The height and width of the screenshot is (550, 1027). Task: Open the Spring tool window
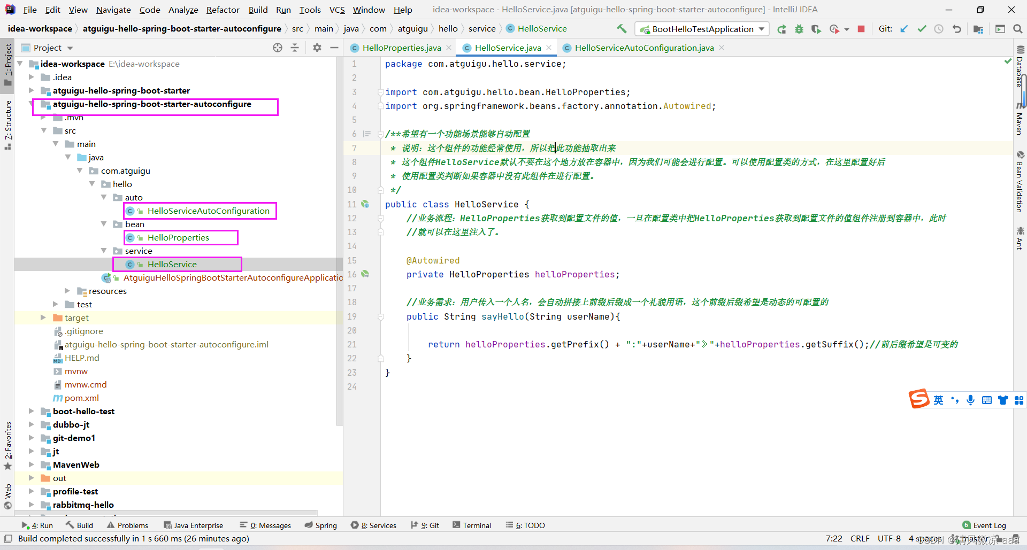[x=321, y=525]
